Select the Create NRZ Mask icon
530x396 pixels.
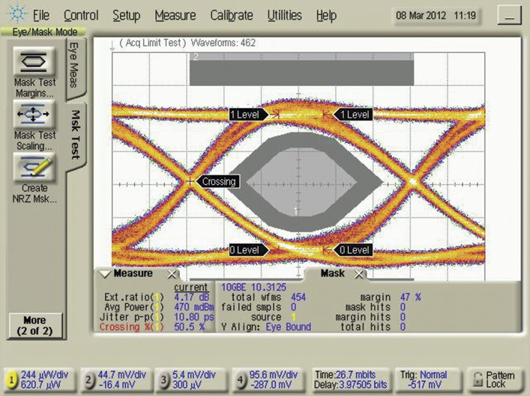(34, 166)
